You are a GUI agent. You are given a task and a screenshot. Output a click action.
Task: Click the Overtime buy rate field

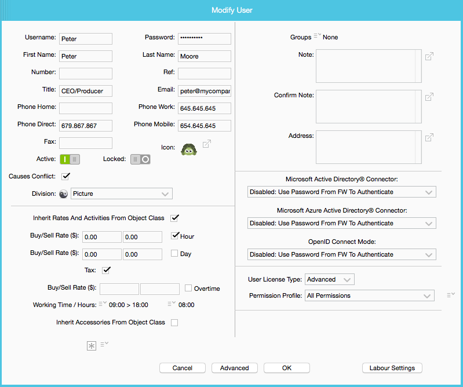pyautogui.click(x=119, y=289)
